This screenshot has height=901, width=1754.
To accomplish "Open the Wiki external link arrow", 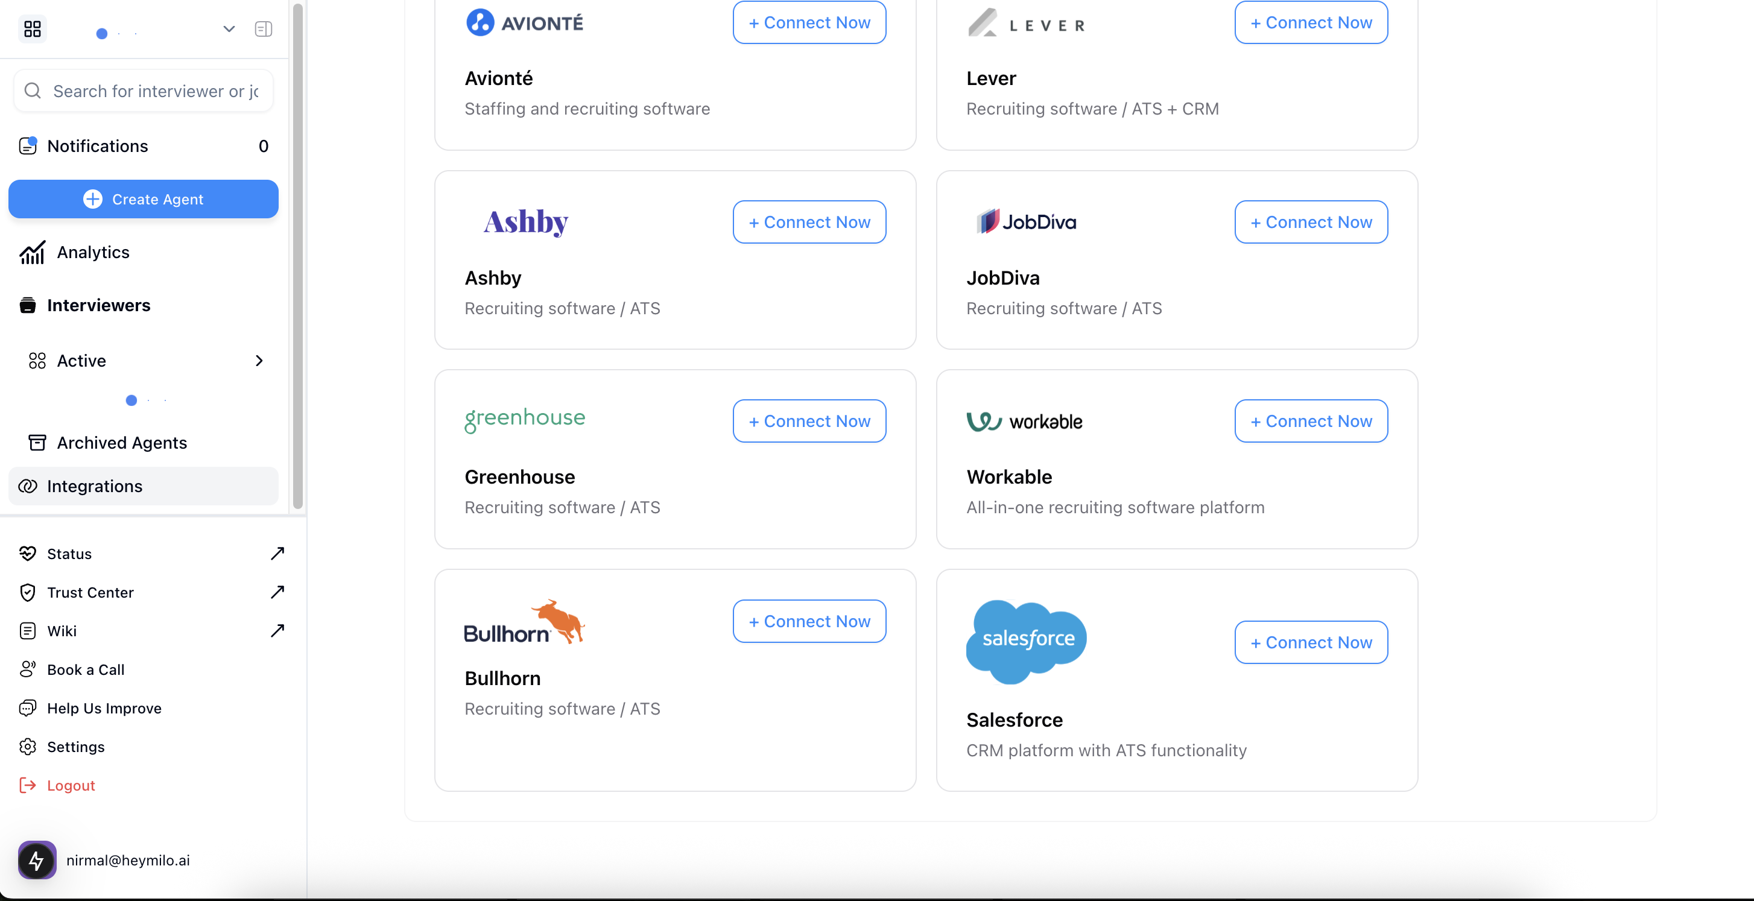I will [277, 631].
